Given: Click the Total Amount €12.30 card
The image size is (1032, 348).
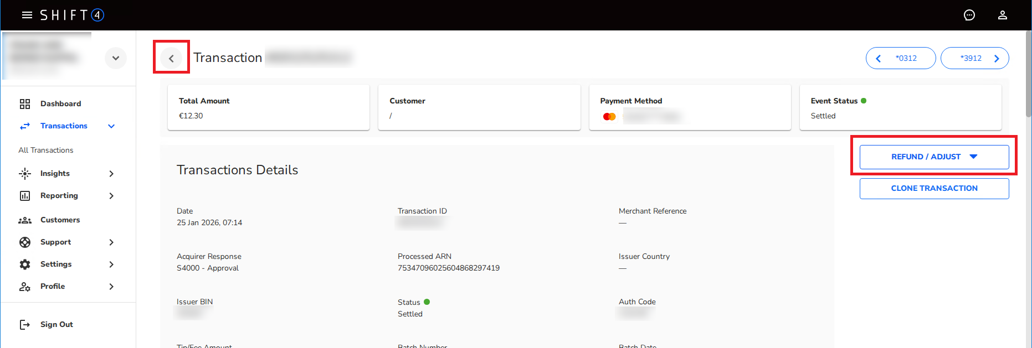Looking at the screenshot, I should (x=269, y=107).
